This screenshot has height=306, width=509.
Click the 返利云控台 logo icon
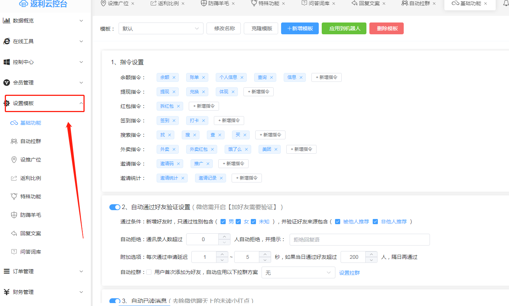(x=24, y=4)
